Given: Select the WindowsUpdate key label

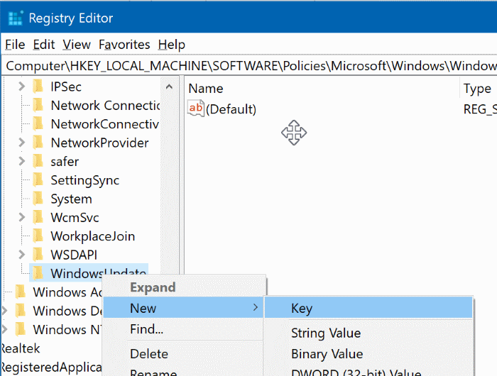Looking at the screenshot, I should point(98,272).
